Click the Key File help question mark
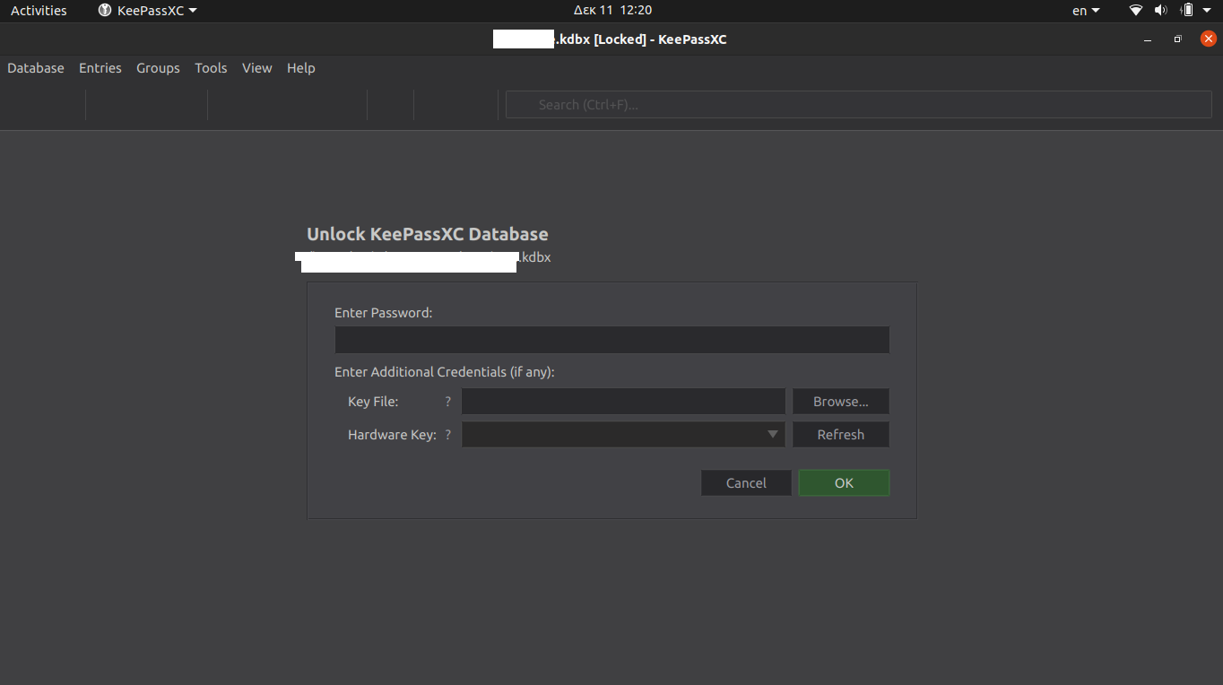 coord(447,401)
